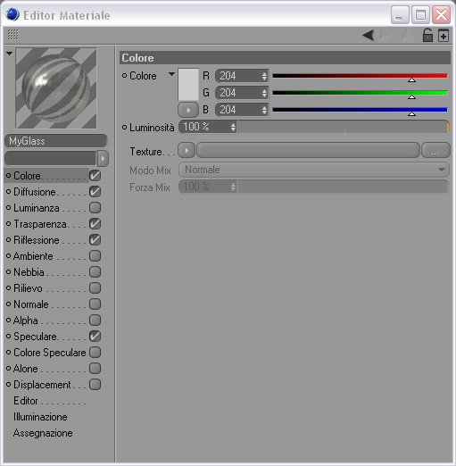
Task: Click the Cinema 4D sphere title icon
Action: (x=12, y=14)
